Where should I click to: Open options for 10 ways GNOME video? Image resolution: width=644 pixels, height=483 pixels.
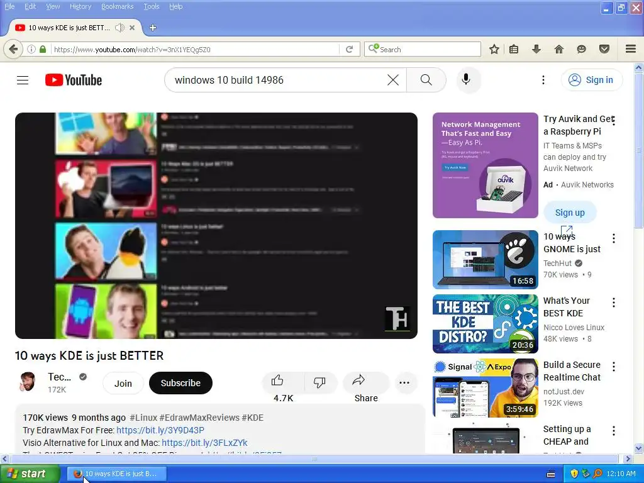point(614,238)
